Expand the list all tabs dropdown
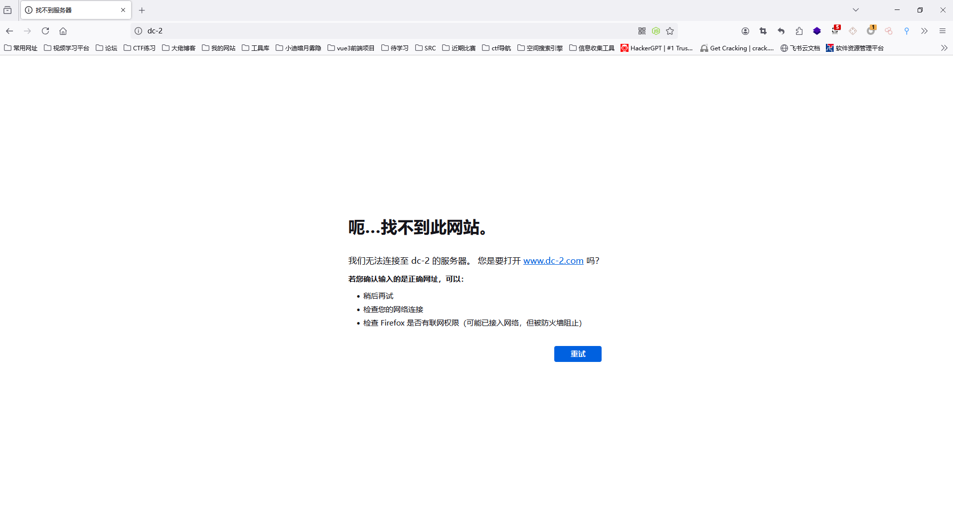 (x=855, y=10)
